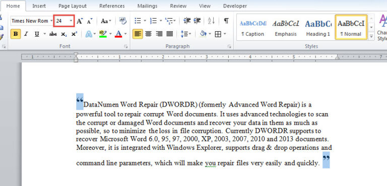Expand bullets library dropdown arrow
Viewport: 387px width, 186px height.
point(145,21)
